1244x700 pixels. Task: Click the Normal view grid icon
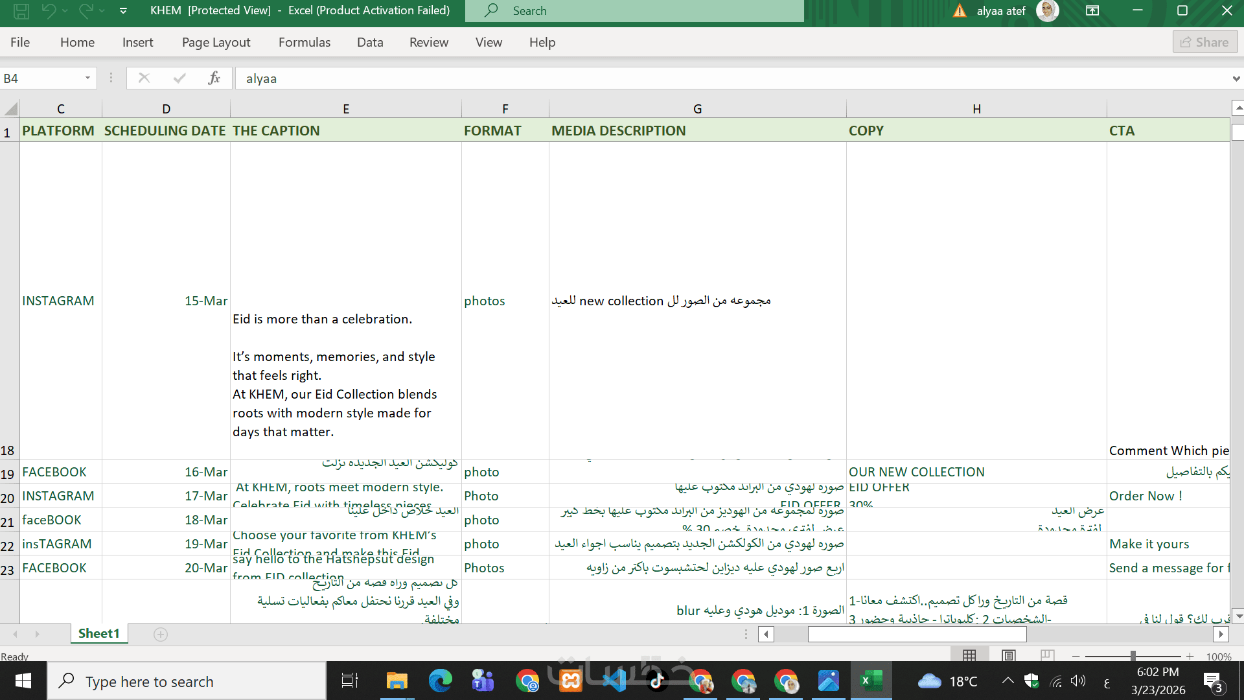[x=969, y=656]
